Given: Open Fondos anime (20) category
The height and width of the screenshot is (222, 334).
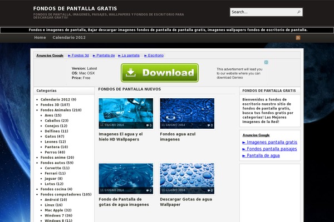Looking at the screenshot, I should point(57,158).
